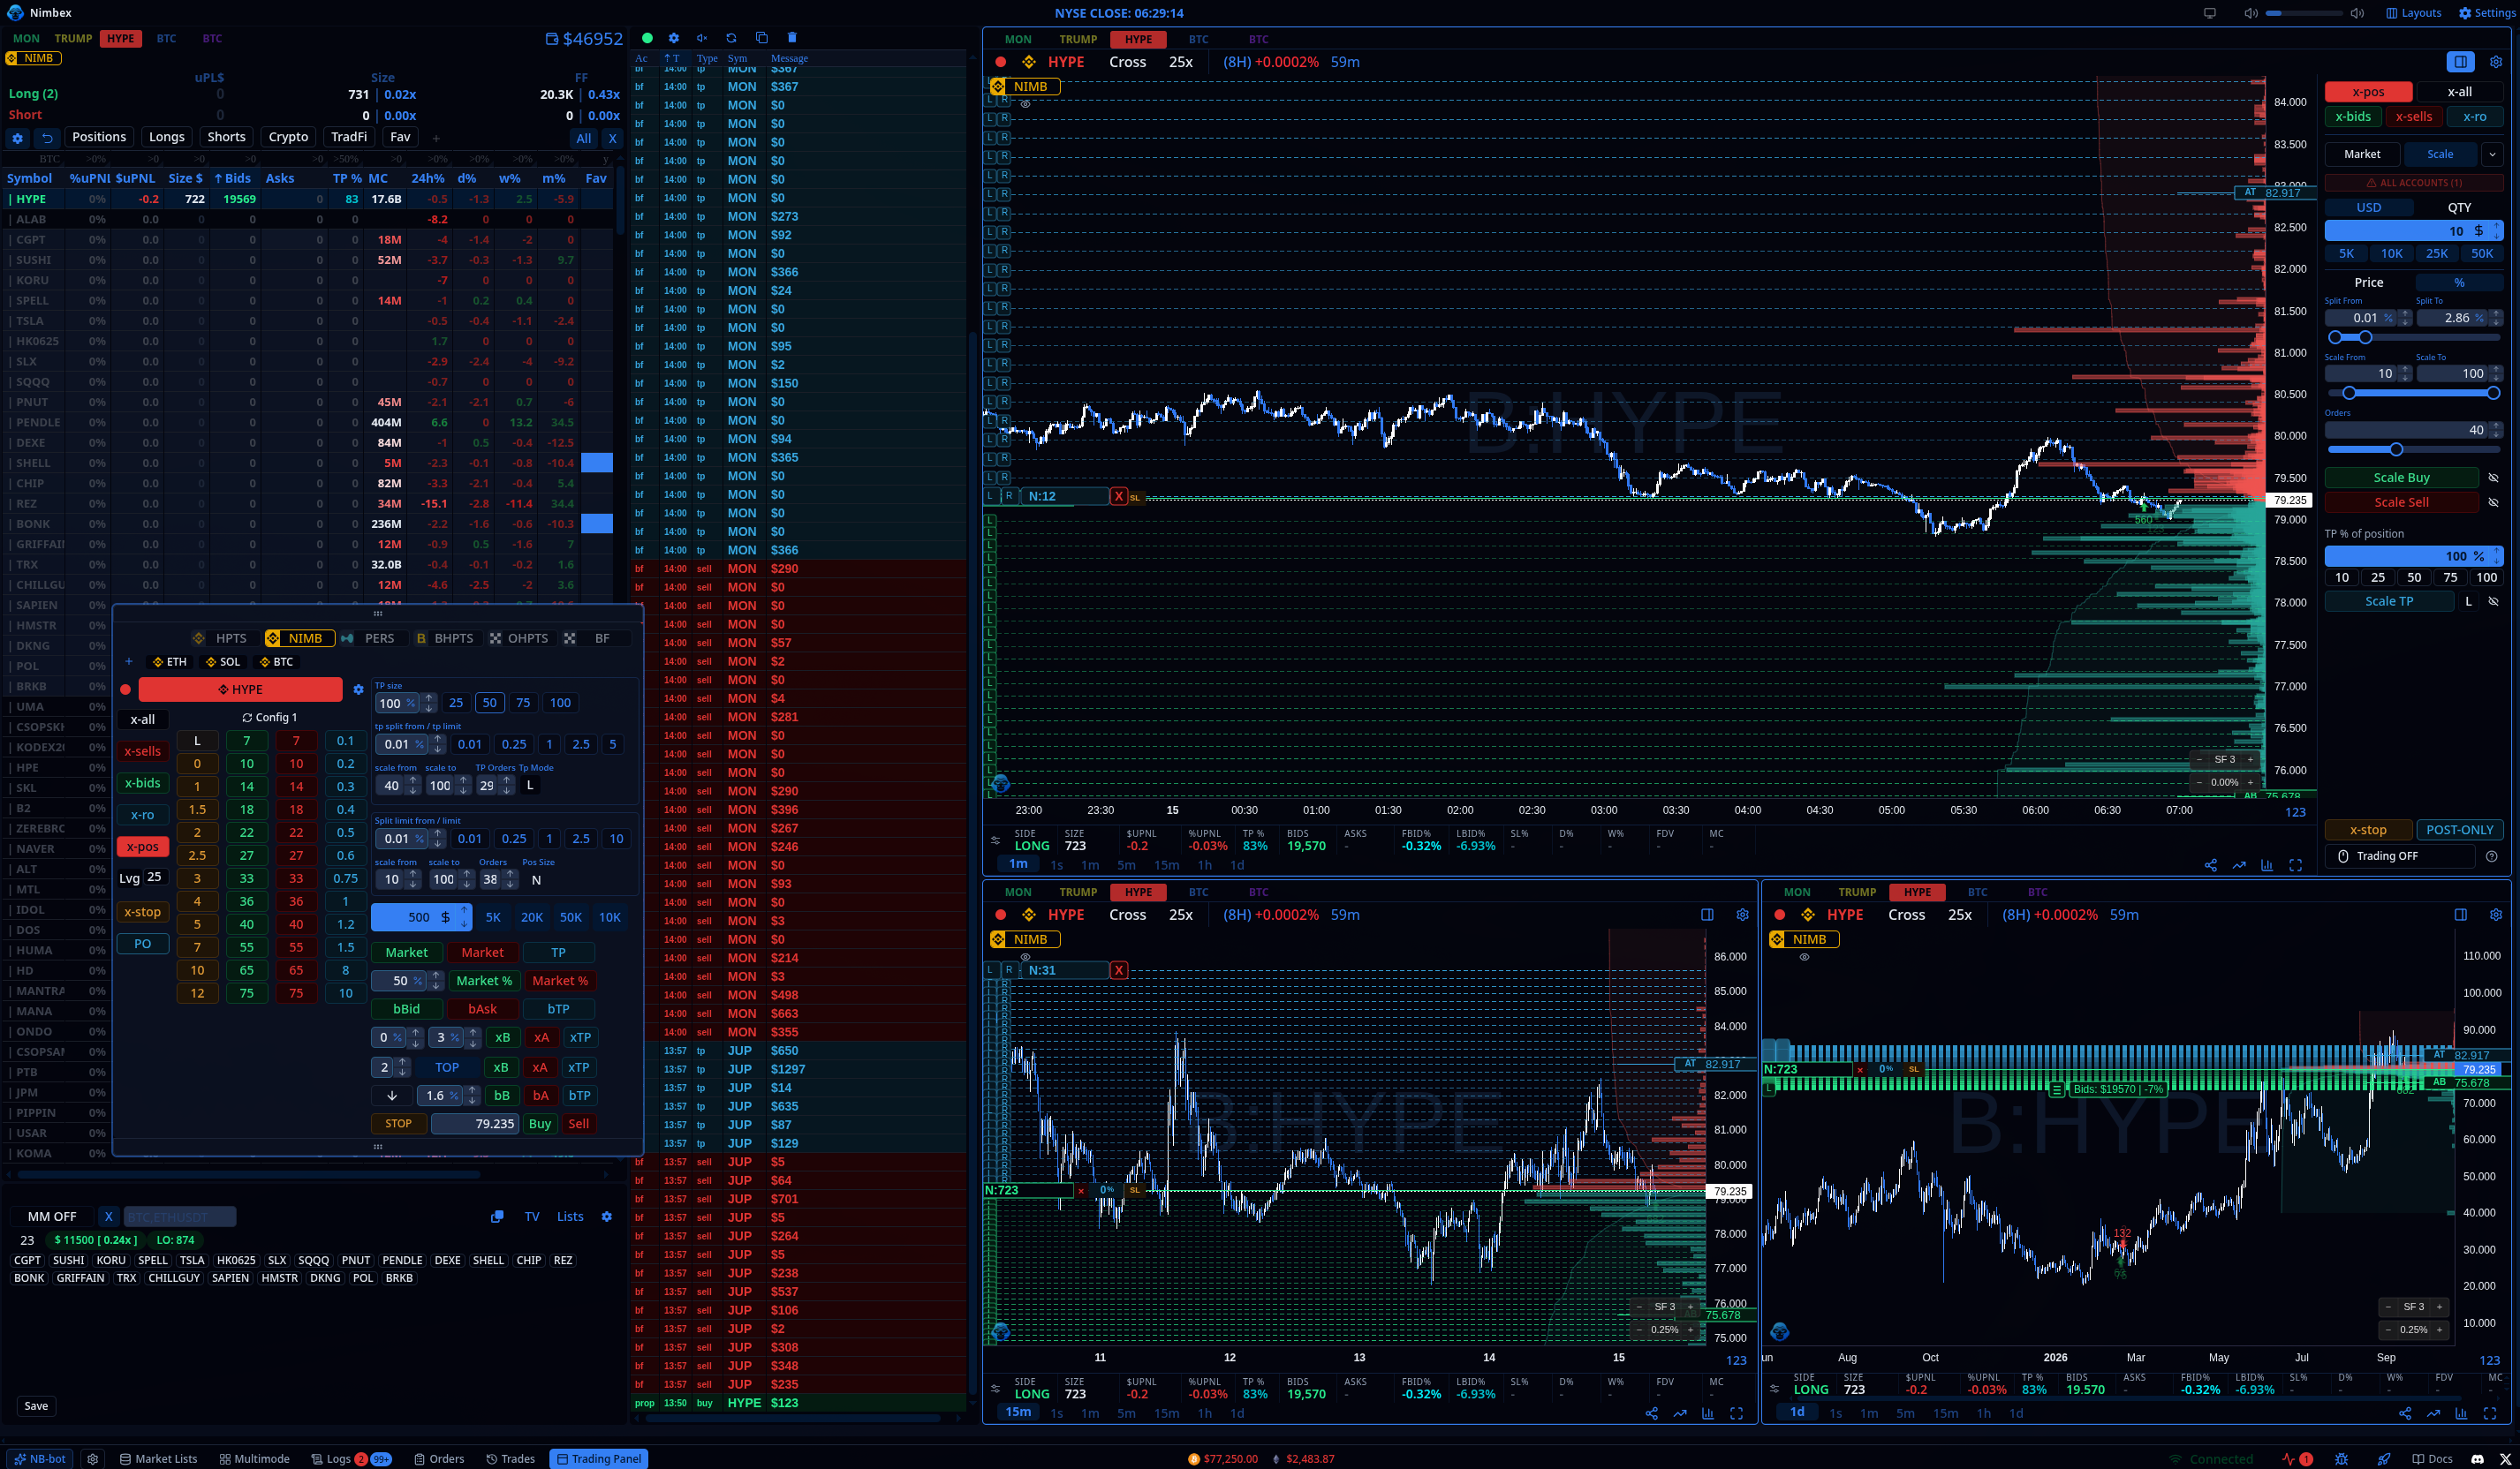Open Trades tab in bottom bar

point(510,1459)
